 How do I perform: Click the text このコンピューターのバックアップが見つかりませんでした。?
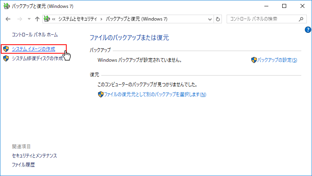pos(147,85)
